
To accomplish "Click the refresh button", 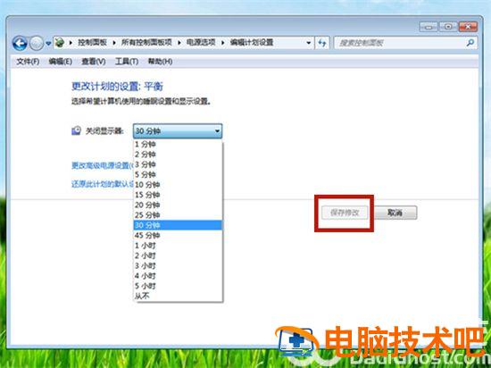I will coord(322,43).
